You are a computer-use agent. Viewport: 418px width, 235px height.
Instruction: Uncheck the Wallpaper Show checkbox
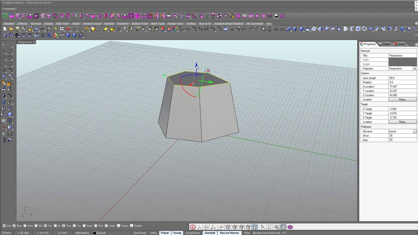tap(391, 135)
